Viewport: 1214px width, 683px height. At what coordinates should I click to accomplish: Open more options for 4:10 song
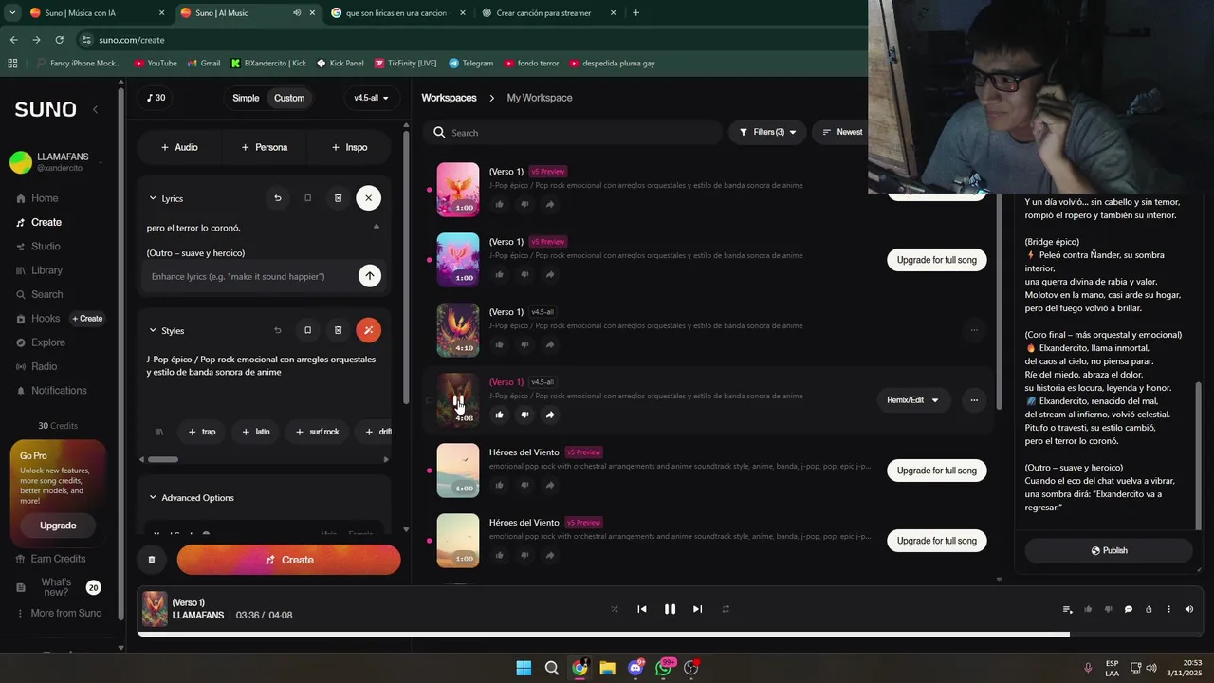click(974, 330)
